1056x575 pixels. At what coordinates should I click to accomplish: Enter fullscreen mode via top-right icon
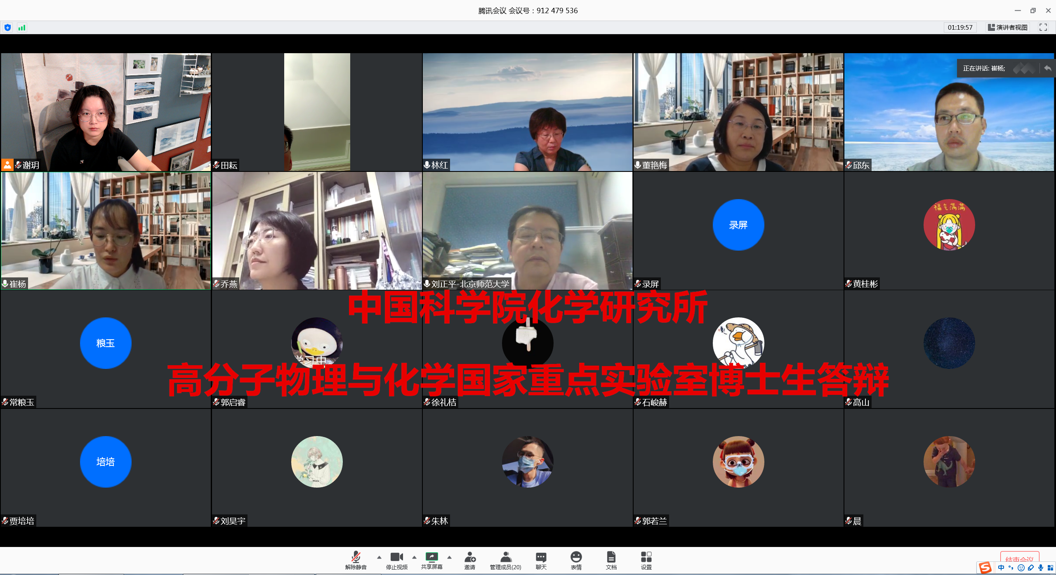tap(1043, 27)
